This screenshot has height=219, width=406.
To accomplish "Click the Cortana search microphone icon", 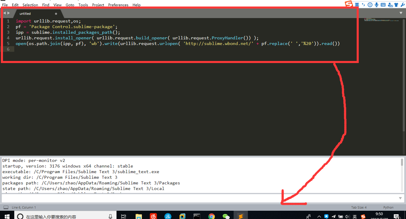I will click(x=110, y=216).
